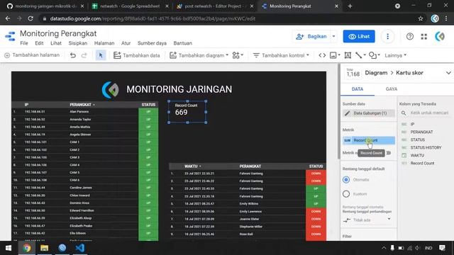Open the Bantuan menu
This screenshot has width=454, height=255.
[x=183, y=43]
